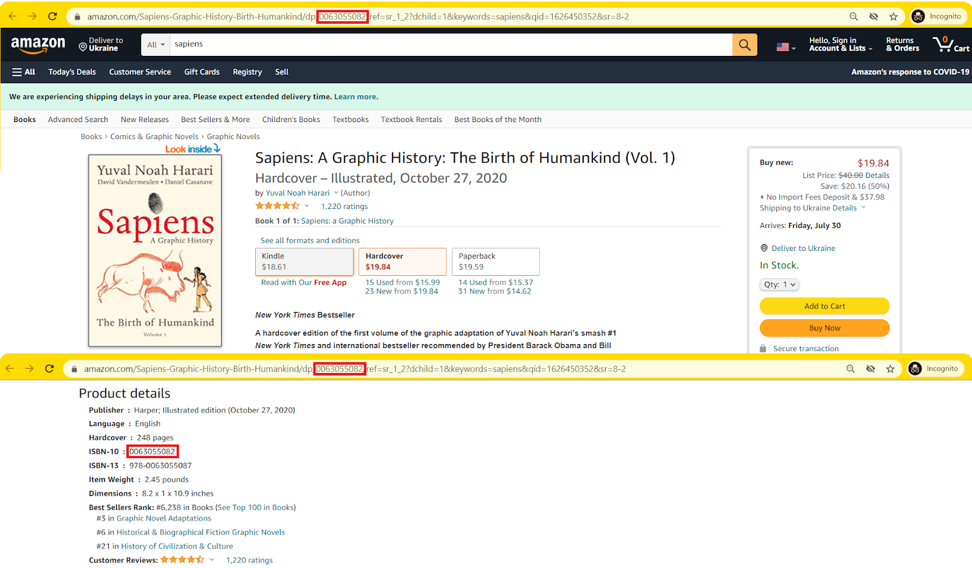Open Customer Service in the nav bar

click(140, 72)
